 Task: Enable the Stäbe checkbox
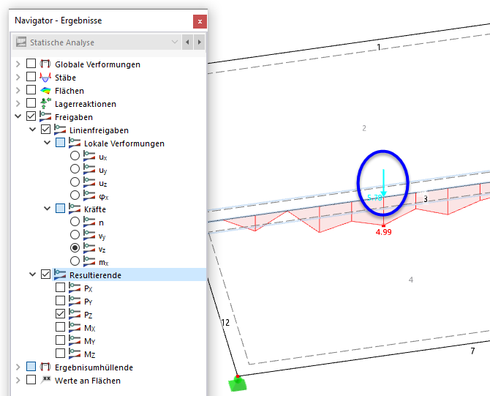[x=31, y=77]
